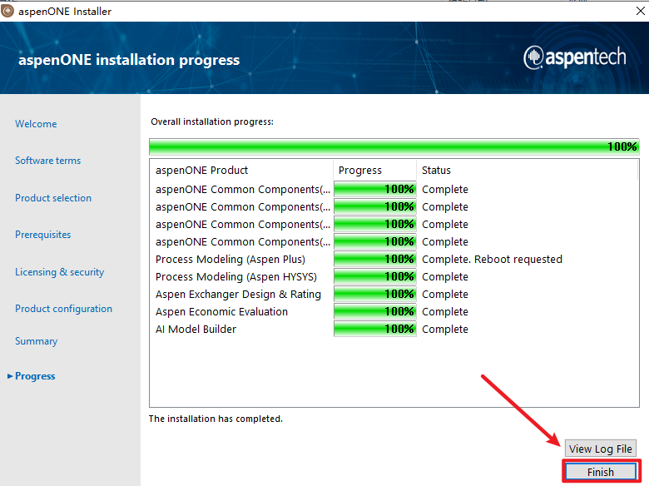
Task: Click the aspenONE Installer title bar icon
Action: 8,11
